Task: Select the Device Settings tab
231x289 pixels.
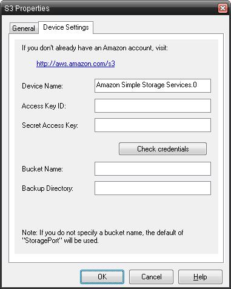Action: coord(66,27)
